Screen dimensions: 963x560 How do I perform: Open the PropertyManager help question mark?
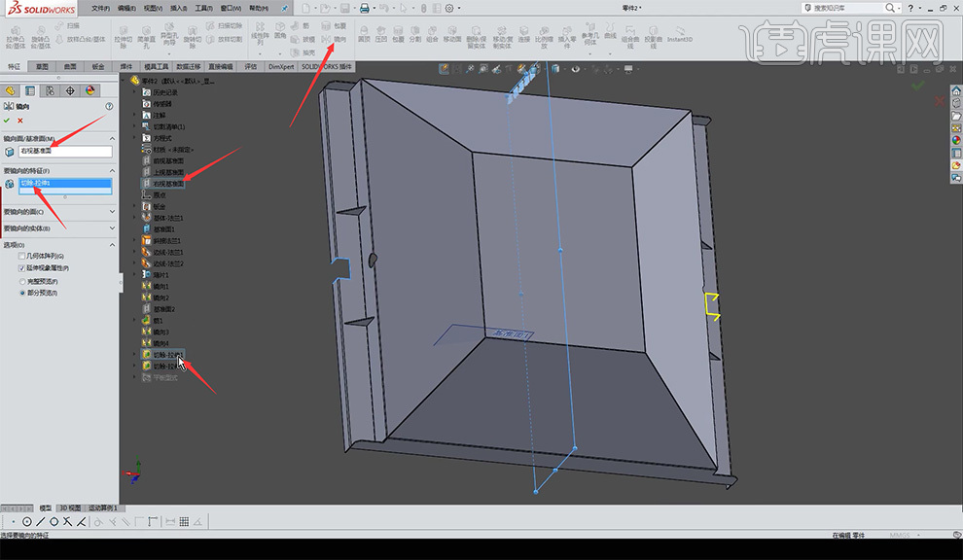(109, 105)
